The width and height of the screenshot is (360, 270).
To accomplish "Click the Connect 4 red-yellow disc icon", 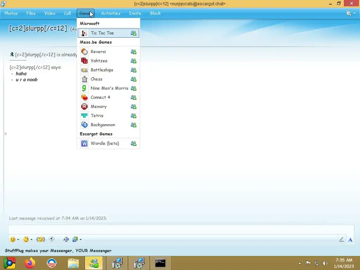I will (84, 97).
